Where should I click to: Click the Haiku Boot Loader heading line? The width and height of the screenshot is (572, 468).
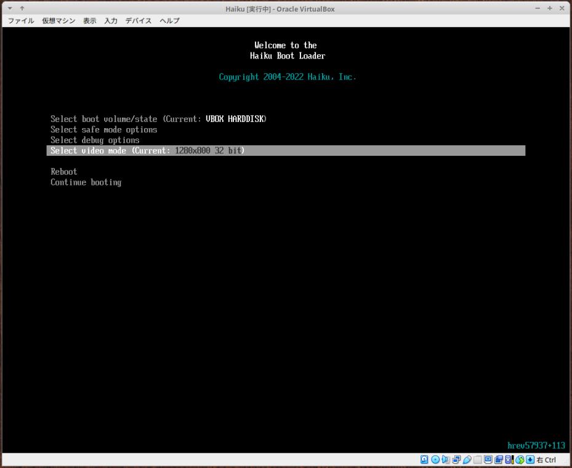(x=288, y=56)
